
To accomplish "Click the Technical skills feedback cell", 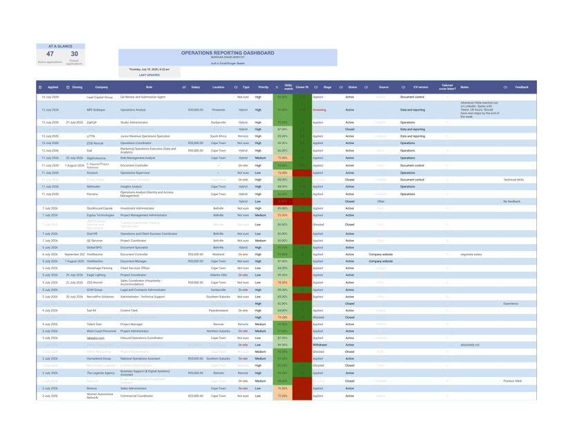I will coord(513,180).
